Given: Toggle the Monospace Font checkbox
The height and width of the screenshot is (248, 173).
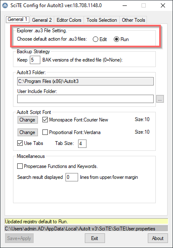Looking at the screenshot, I should point(45,120).
